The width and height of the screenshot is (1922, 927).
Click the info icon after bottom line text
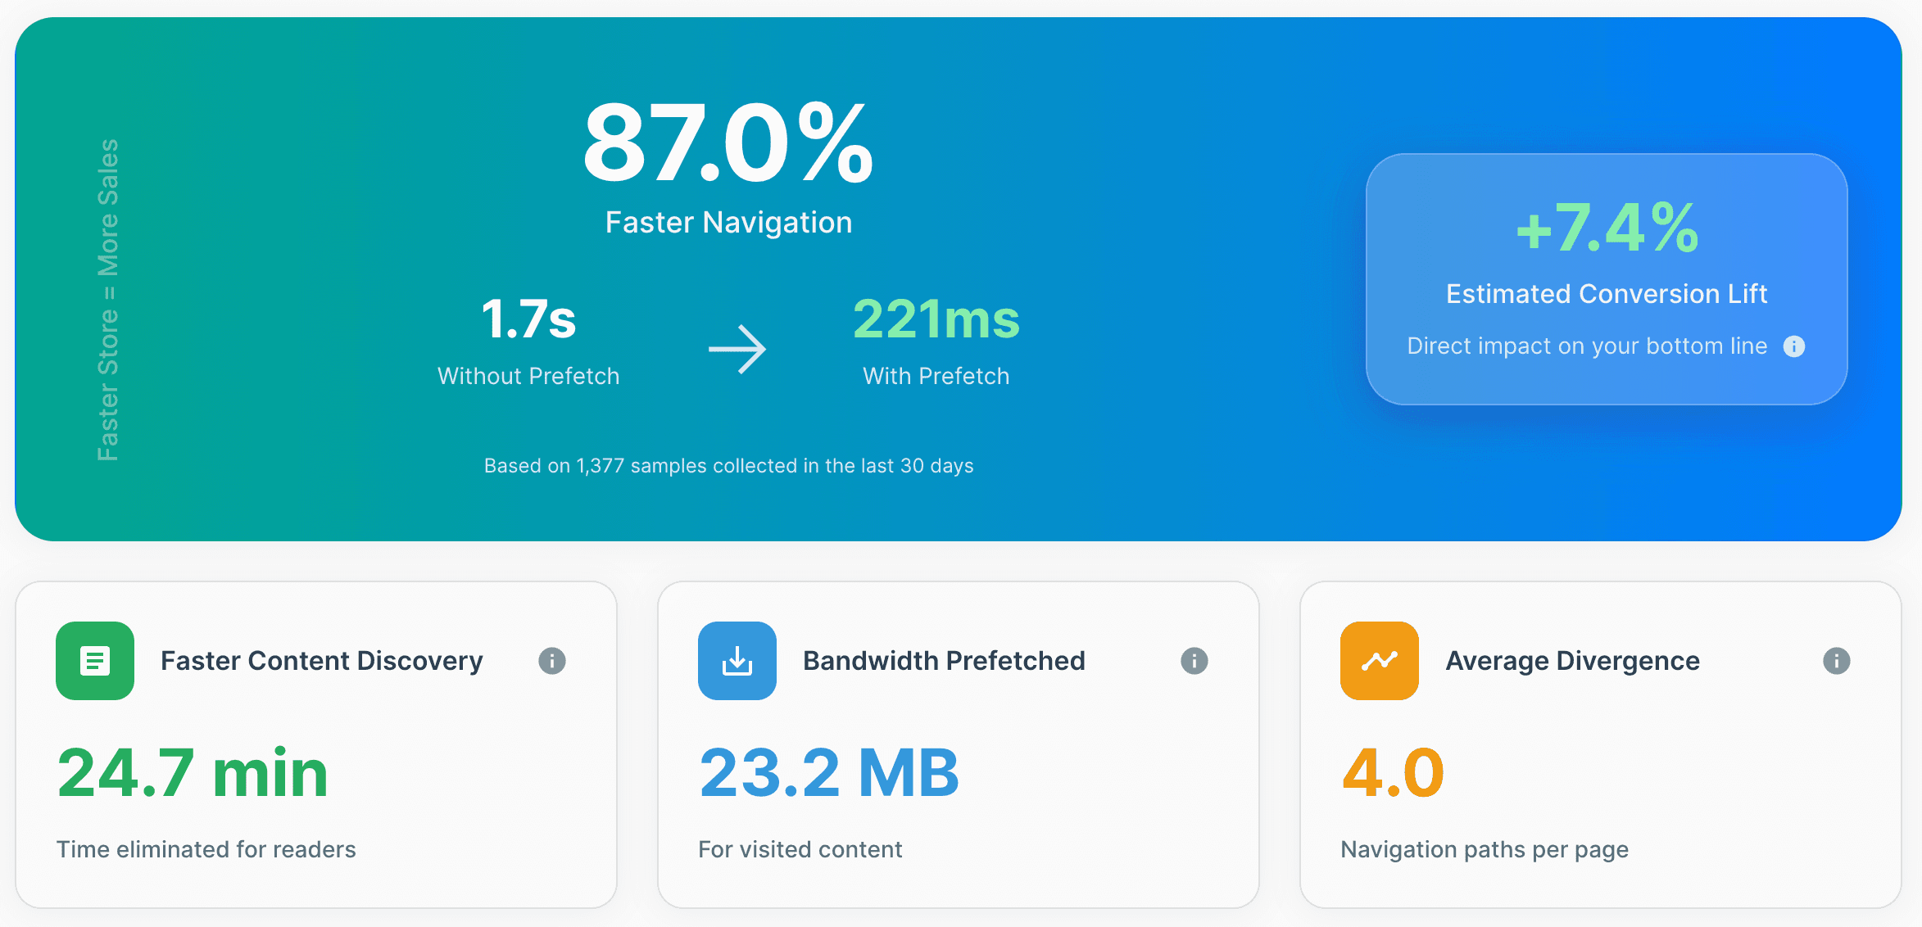[1795, 346]
